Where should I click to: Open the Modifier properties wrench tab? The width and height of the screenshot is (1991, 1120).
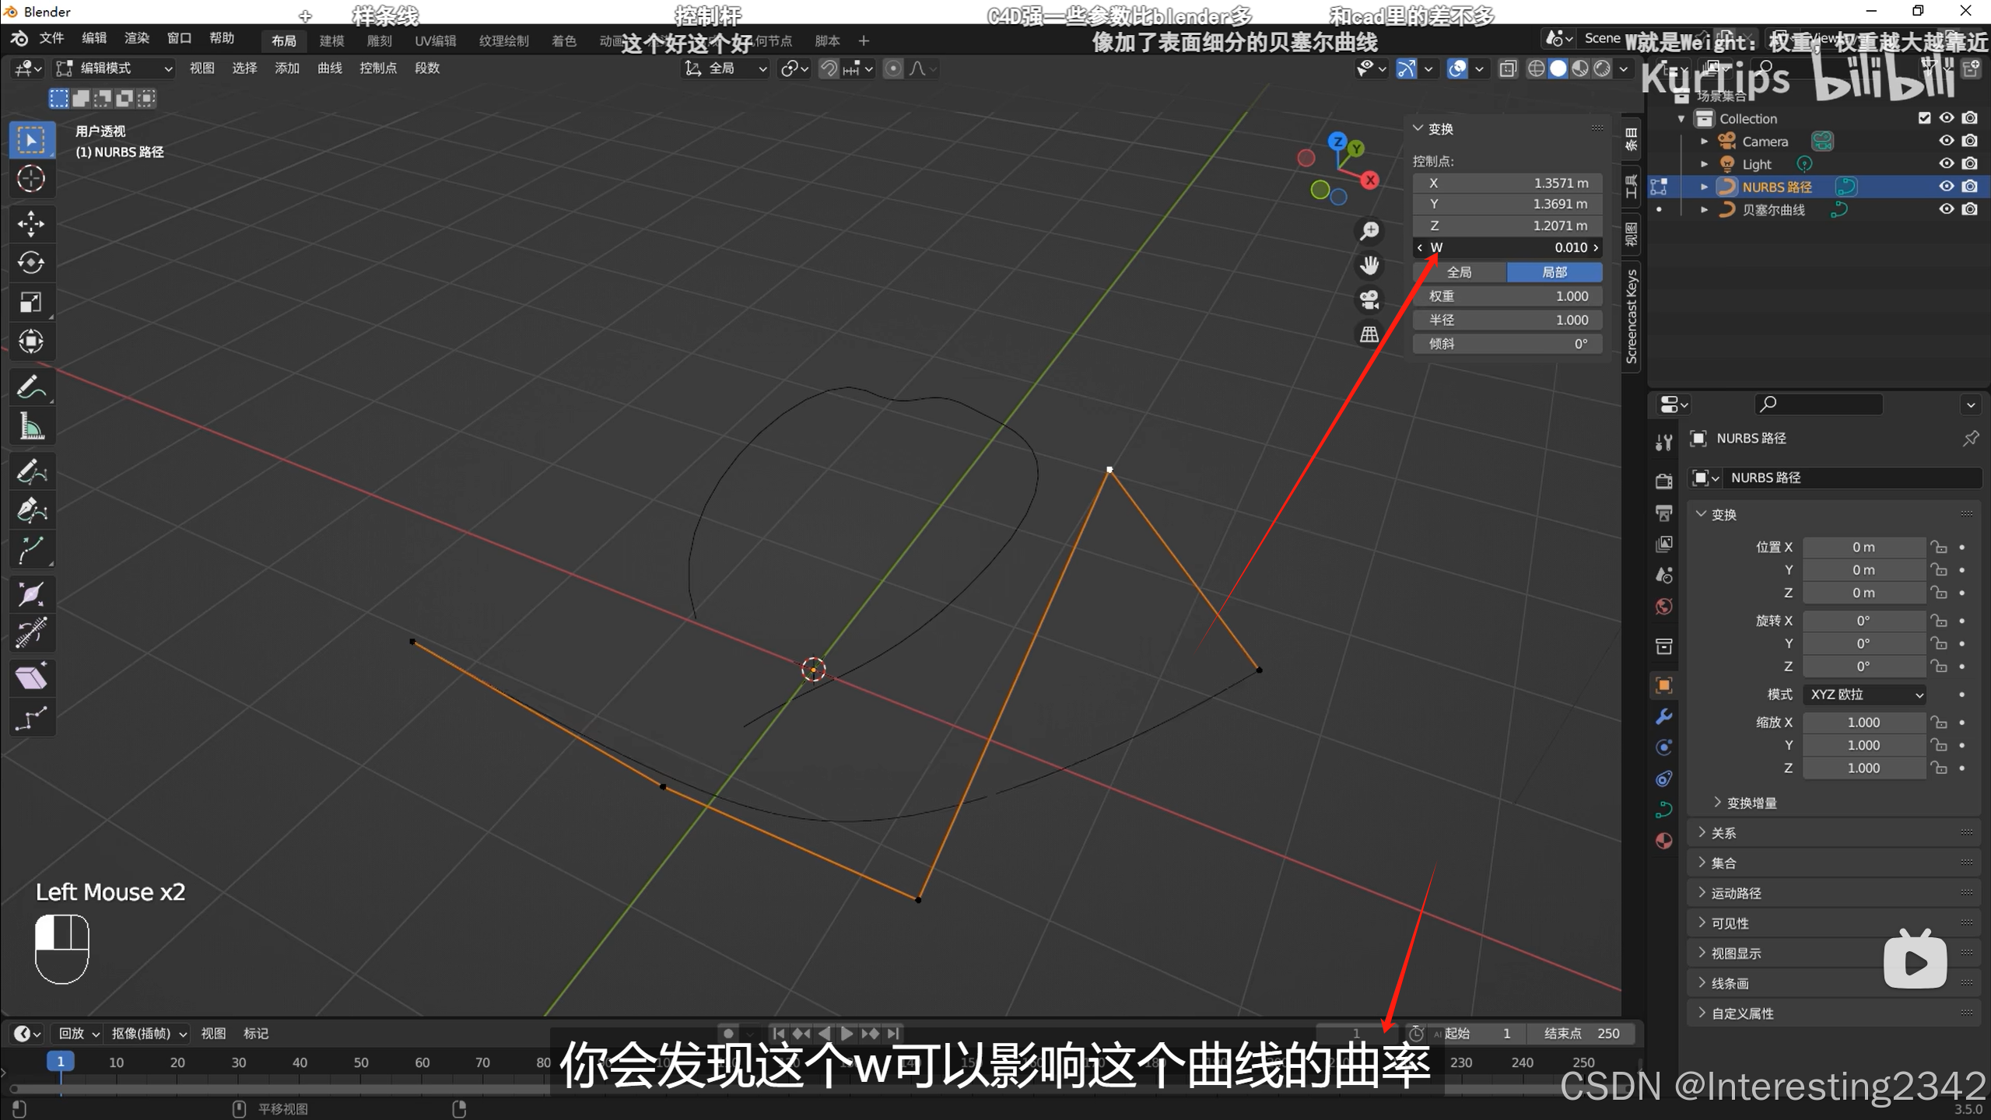click(x=1664, y=716)
